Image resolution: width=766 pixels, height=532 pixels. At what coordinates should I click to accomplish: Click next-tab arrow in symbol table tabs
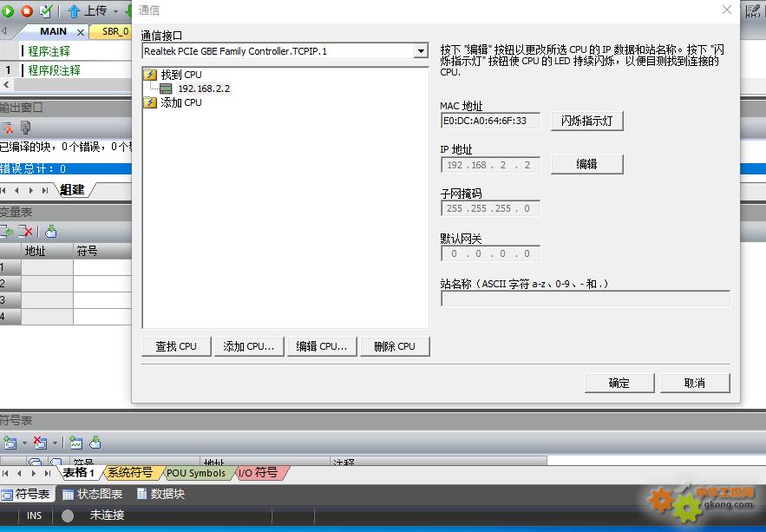coord(33,473)
